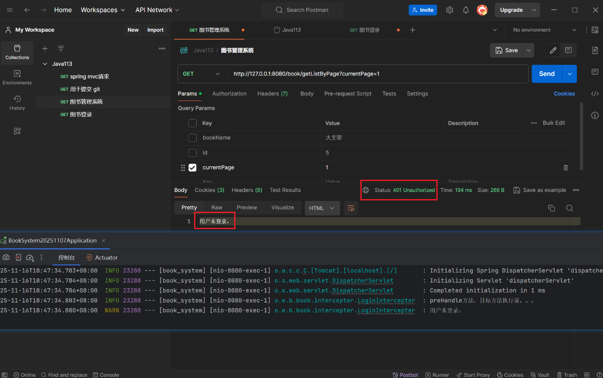The width and height of the screenshot is (603, 378).
Task: Collapse the Java113 collection in the sidebar
Action: 45,64
